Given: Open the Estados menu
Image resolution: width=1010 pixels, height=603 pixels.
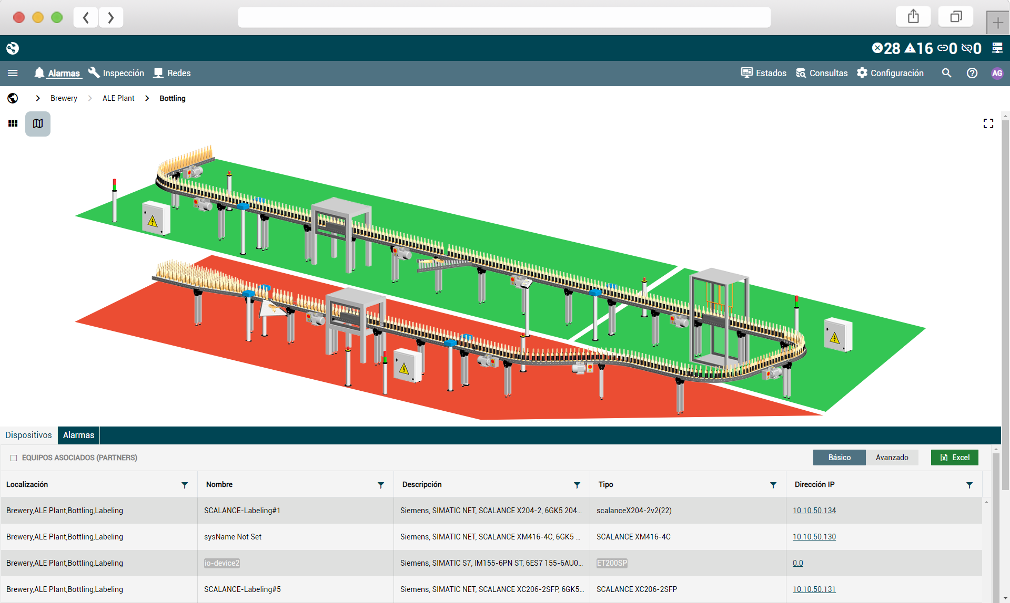Looking at the screenshot, I should pyautogui.click(x=763, y=73).
